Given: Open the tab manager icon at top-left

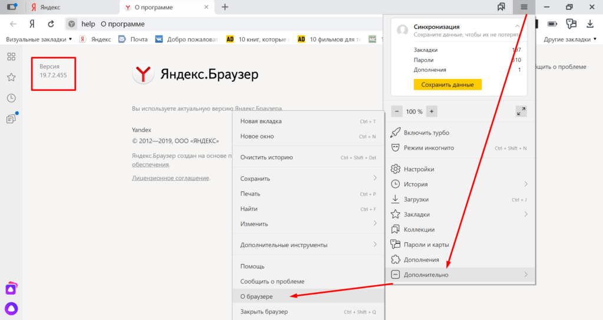Looking at the screenshot, I should coord(12,7).
